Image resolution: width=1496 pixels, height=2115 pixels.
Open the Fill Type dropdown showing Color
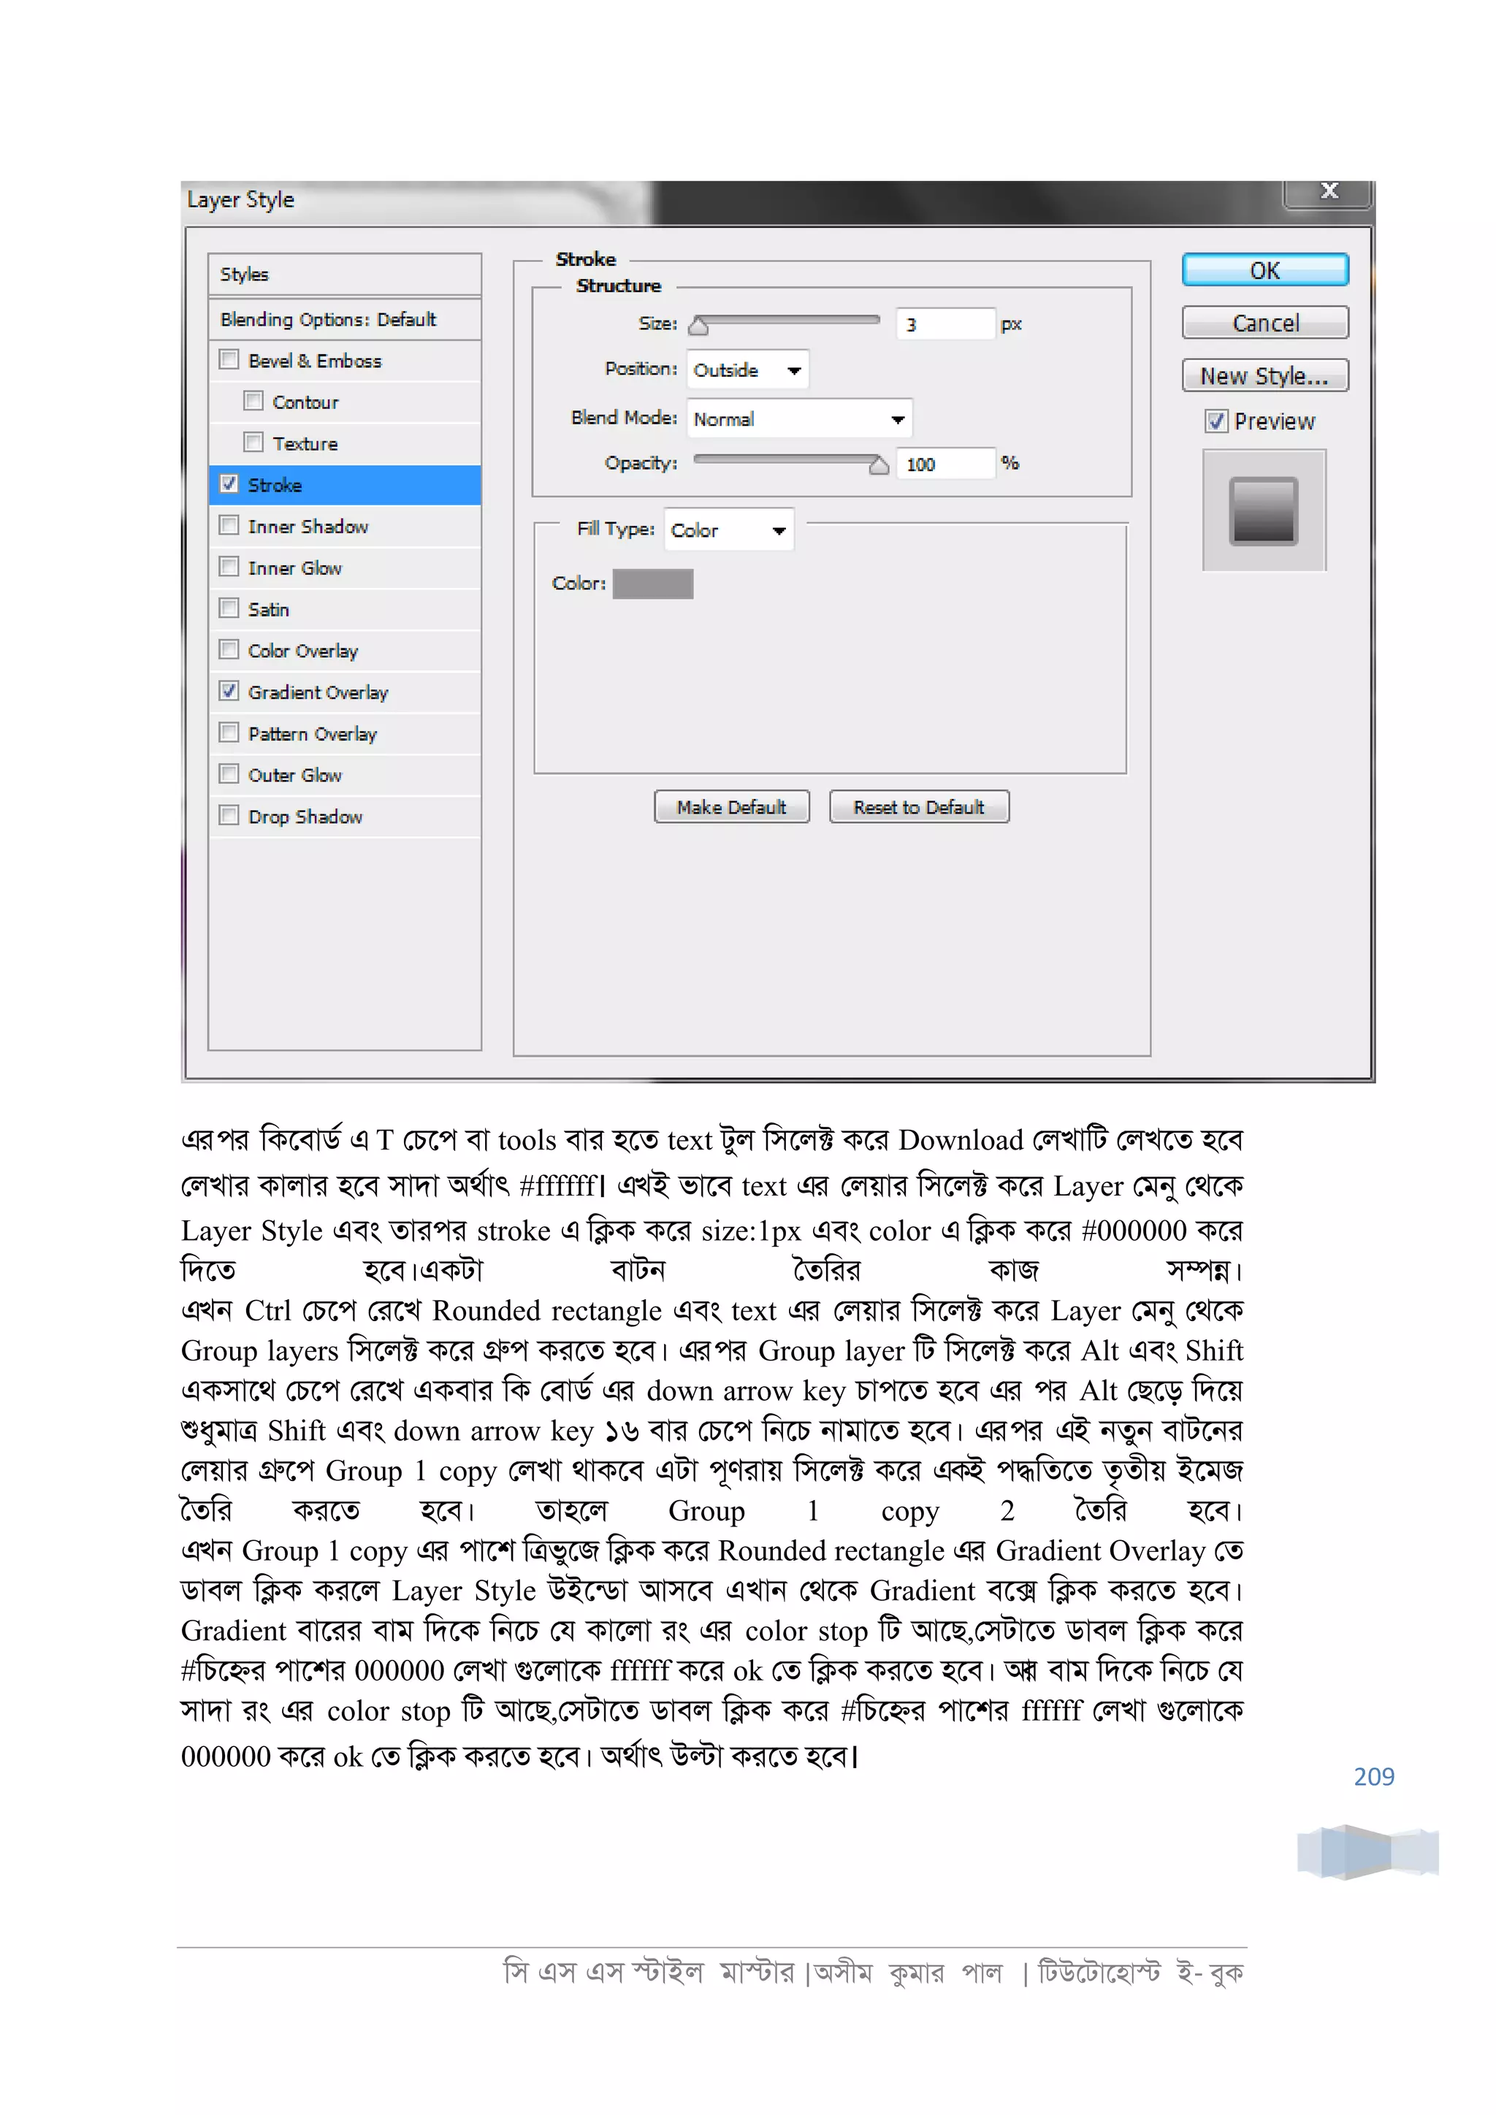pyautogui.click(x=729, y=529)
